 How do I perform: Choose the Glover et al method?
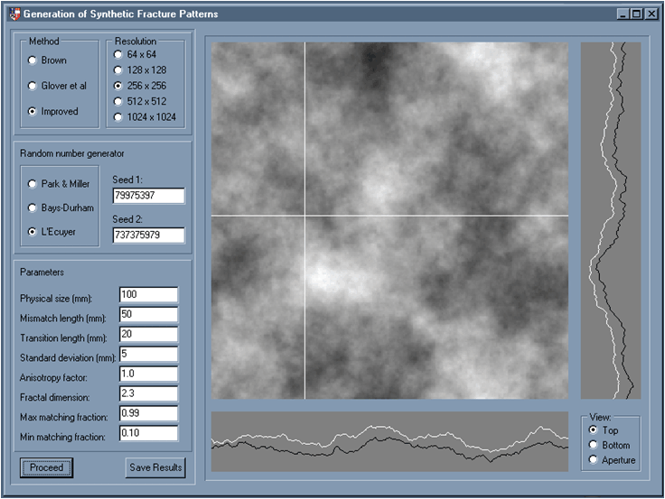pos(33,87)
